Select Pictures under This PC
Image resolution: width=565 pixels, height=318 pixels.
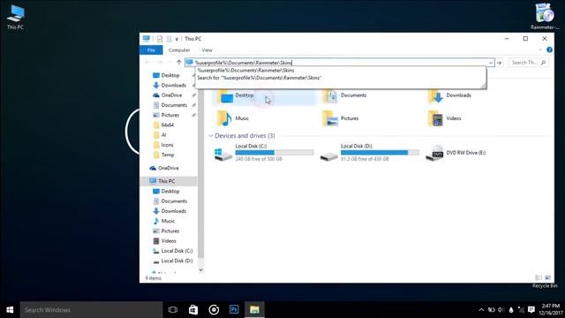(x=169, y=231)
